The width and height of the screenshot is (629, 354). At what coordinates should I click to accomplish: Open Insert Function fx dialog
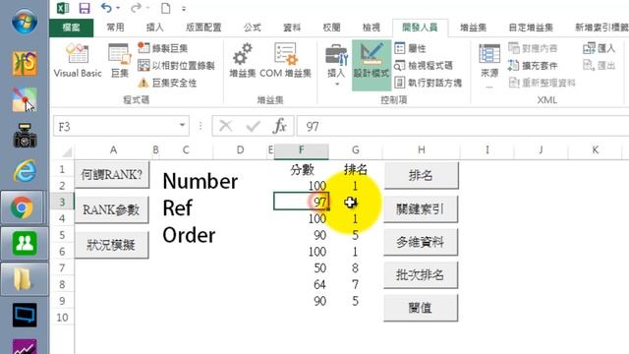click(x=279, y=126)
